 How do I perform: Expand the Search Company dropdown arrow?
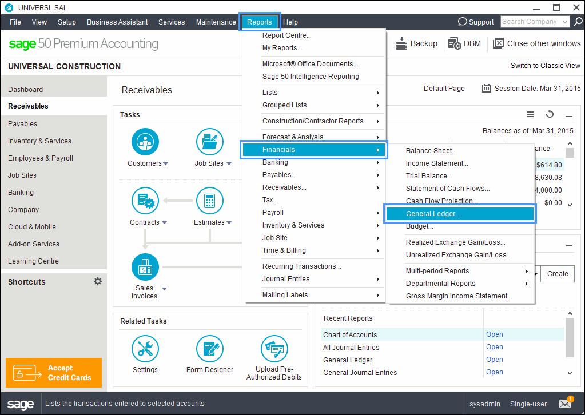point(565,22)
